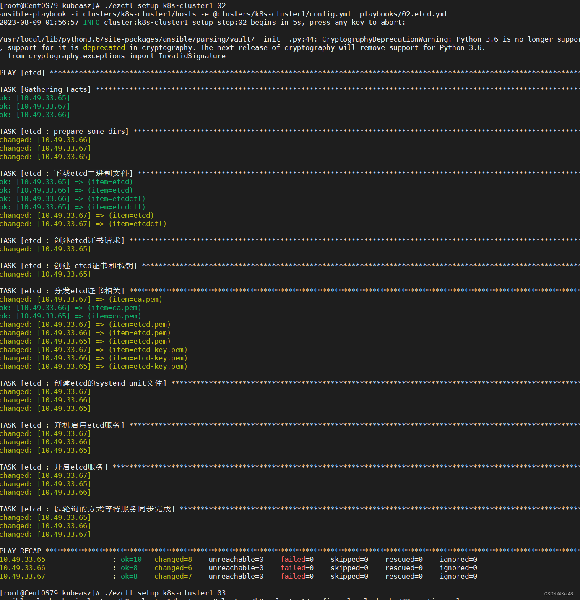Click the '以轮询的方式等待服务同步完成' task header
This screenshot has width=580, height=600.
tap(87, 509)
